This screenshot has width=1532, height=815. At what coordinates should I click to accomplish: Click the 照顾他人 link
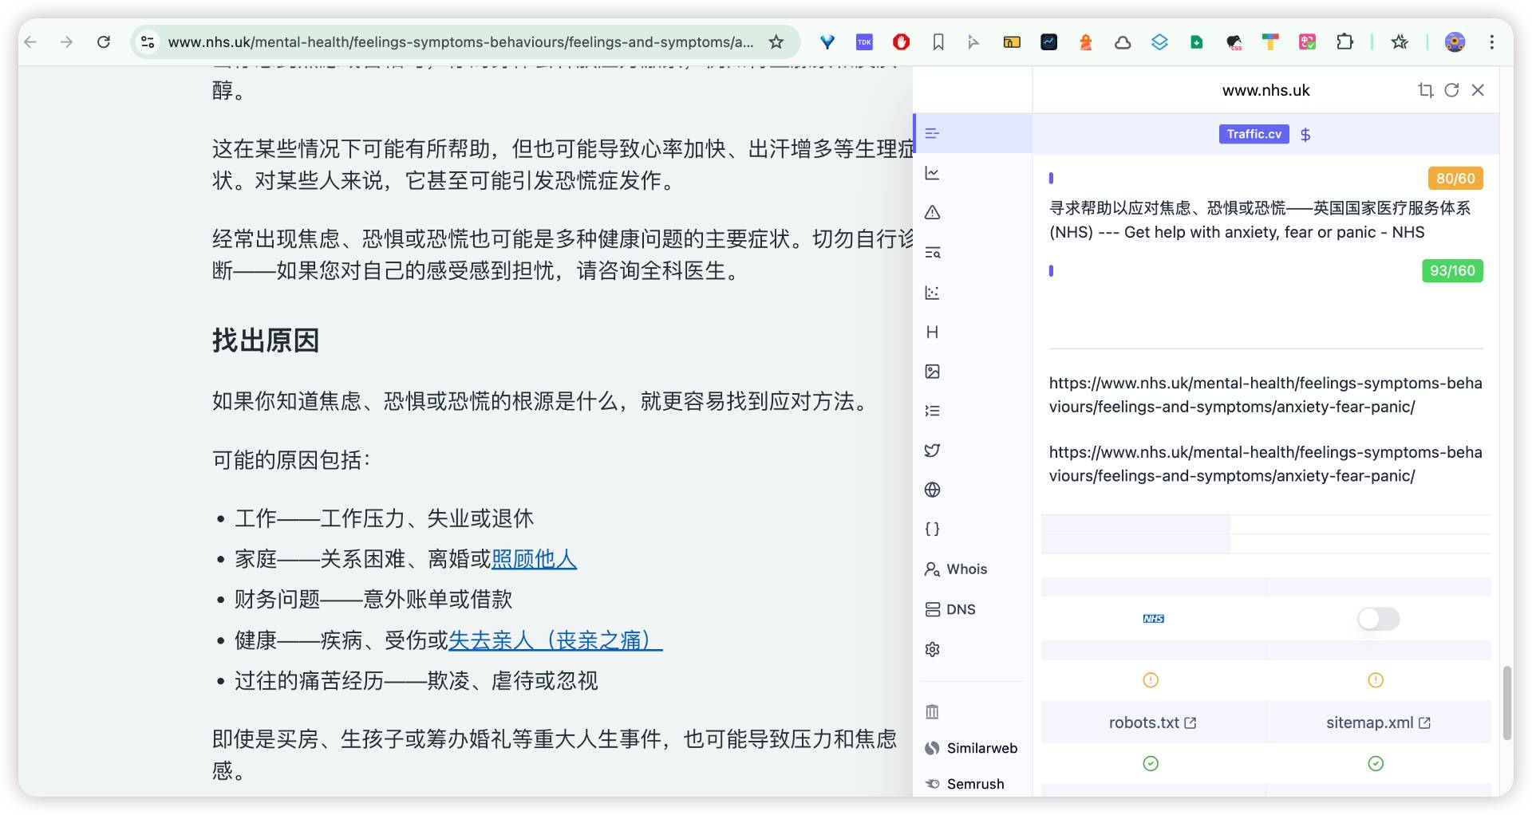[534, 559]
